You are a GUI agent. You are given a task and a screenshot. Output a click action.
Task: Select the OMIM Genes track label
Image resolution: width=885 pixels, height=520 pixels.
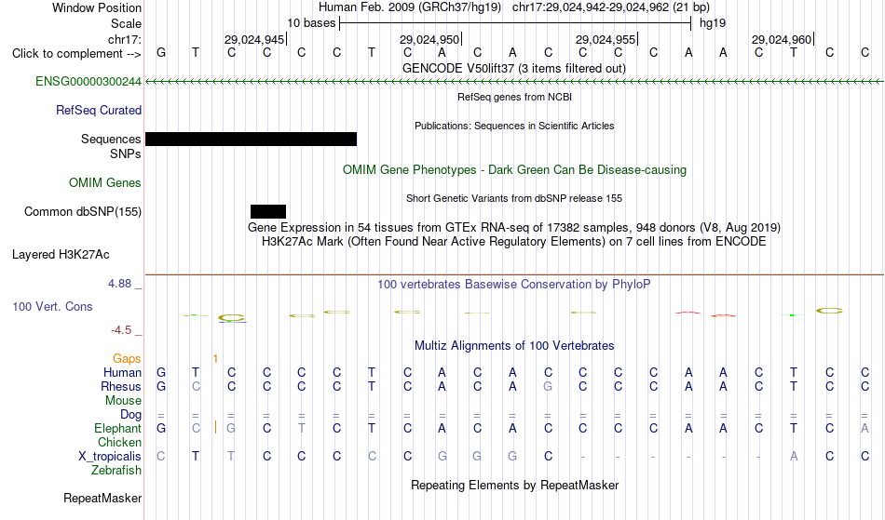(105, 182)
